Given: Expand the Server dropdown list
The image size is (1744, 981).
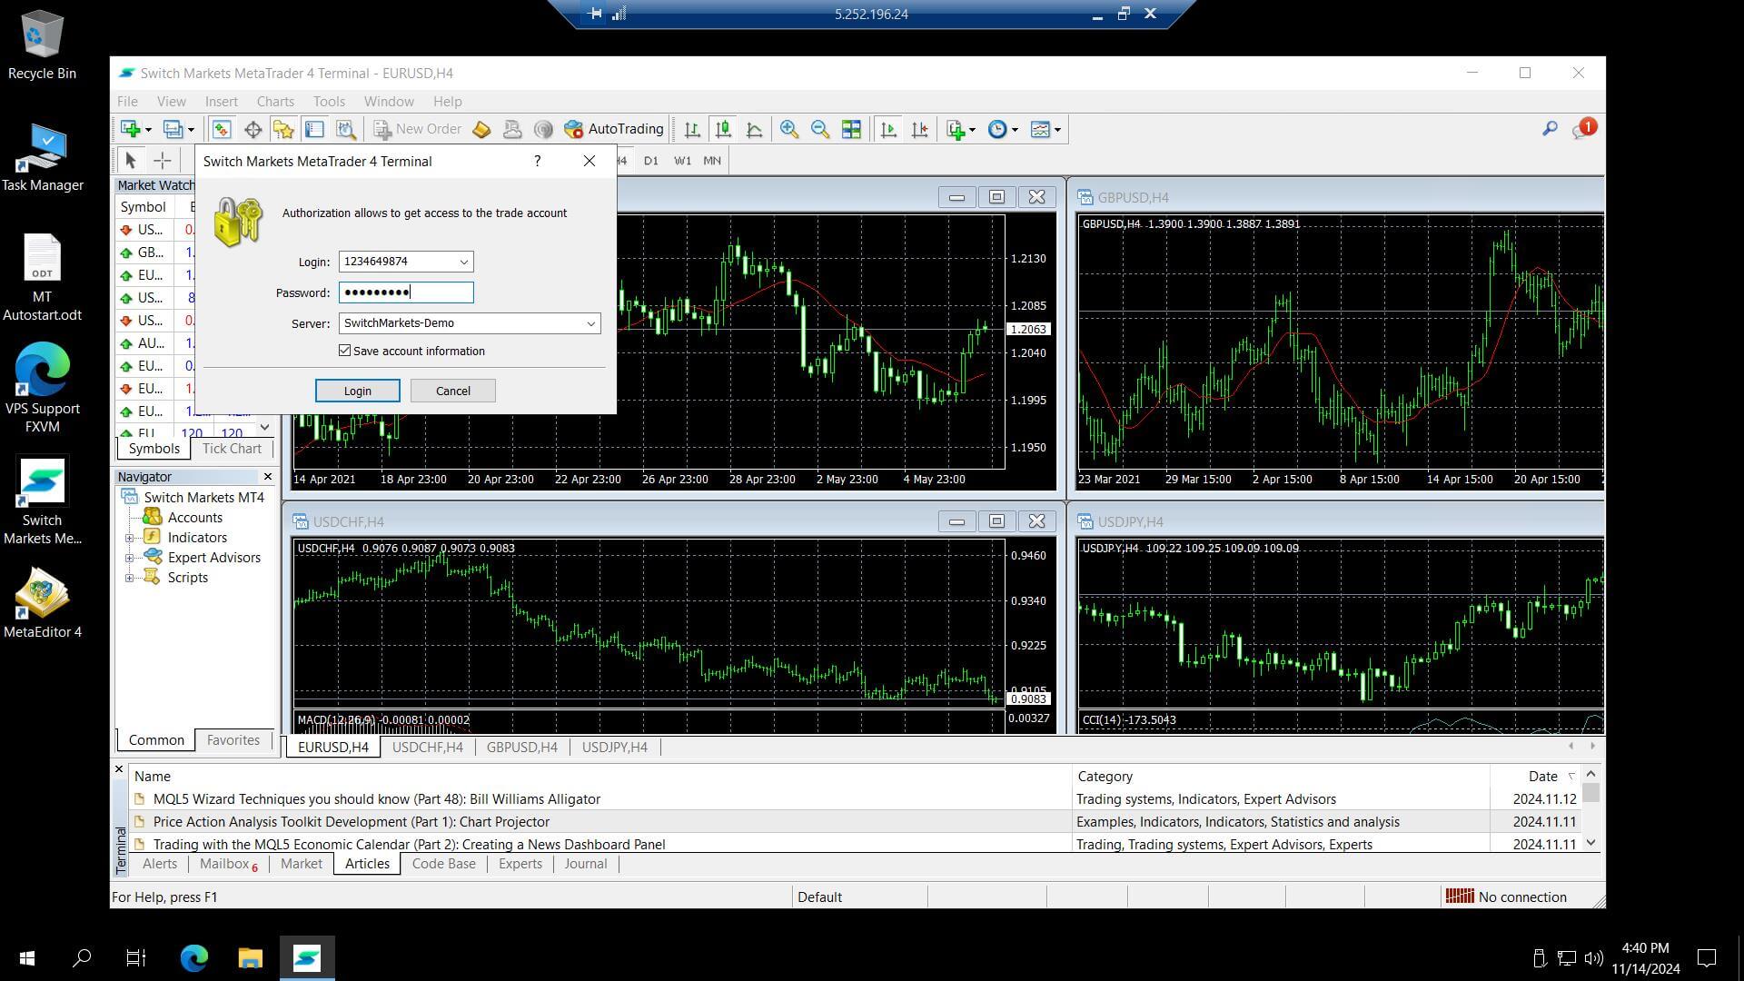Looking at the screenshot, I should click(590, 323).
